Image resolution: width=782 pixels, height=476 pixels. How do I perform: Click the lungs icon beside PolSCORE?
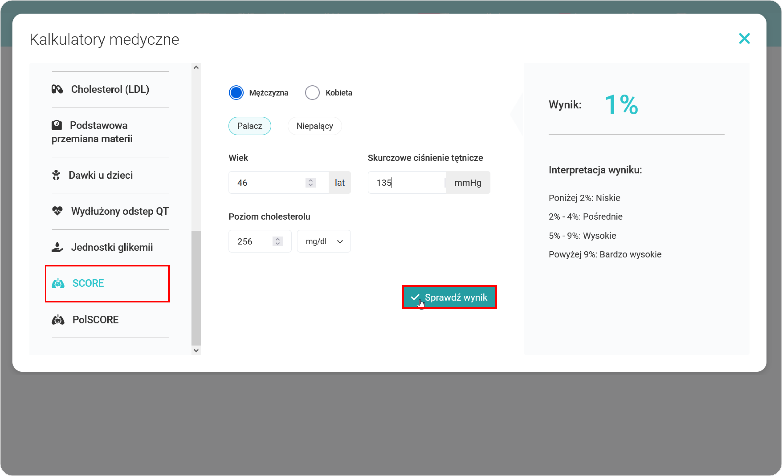click(58, 320)
